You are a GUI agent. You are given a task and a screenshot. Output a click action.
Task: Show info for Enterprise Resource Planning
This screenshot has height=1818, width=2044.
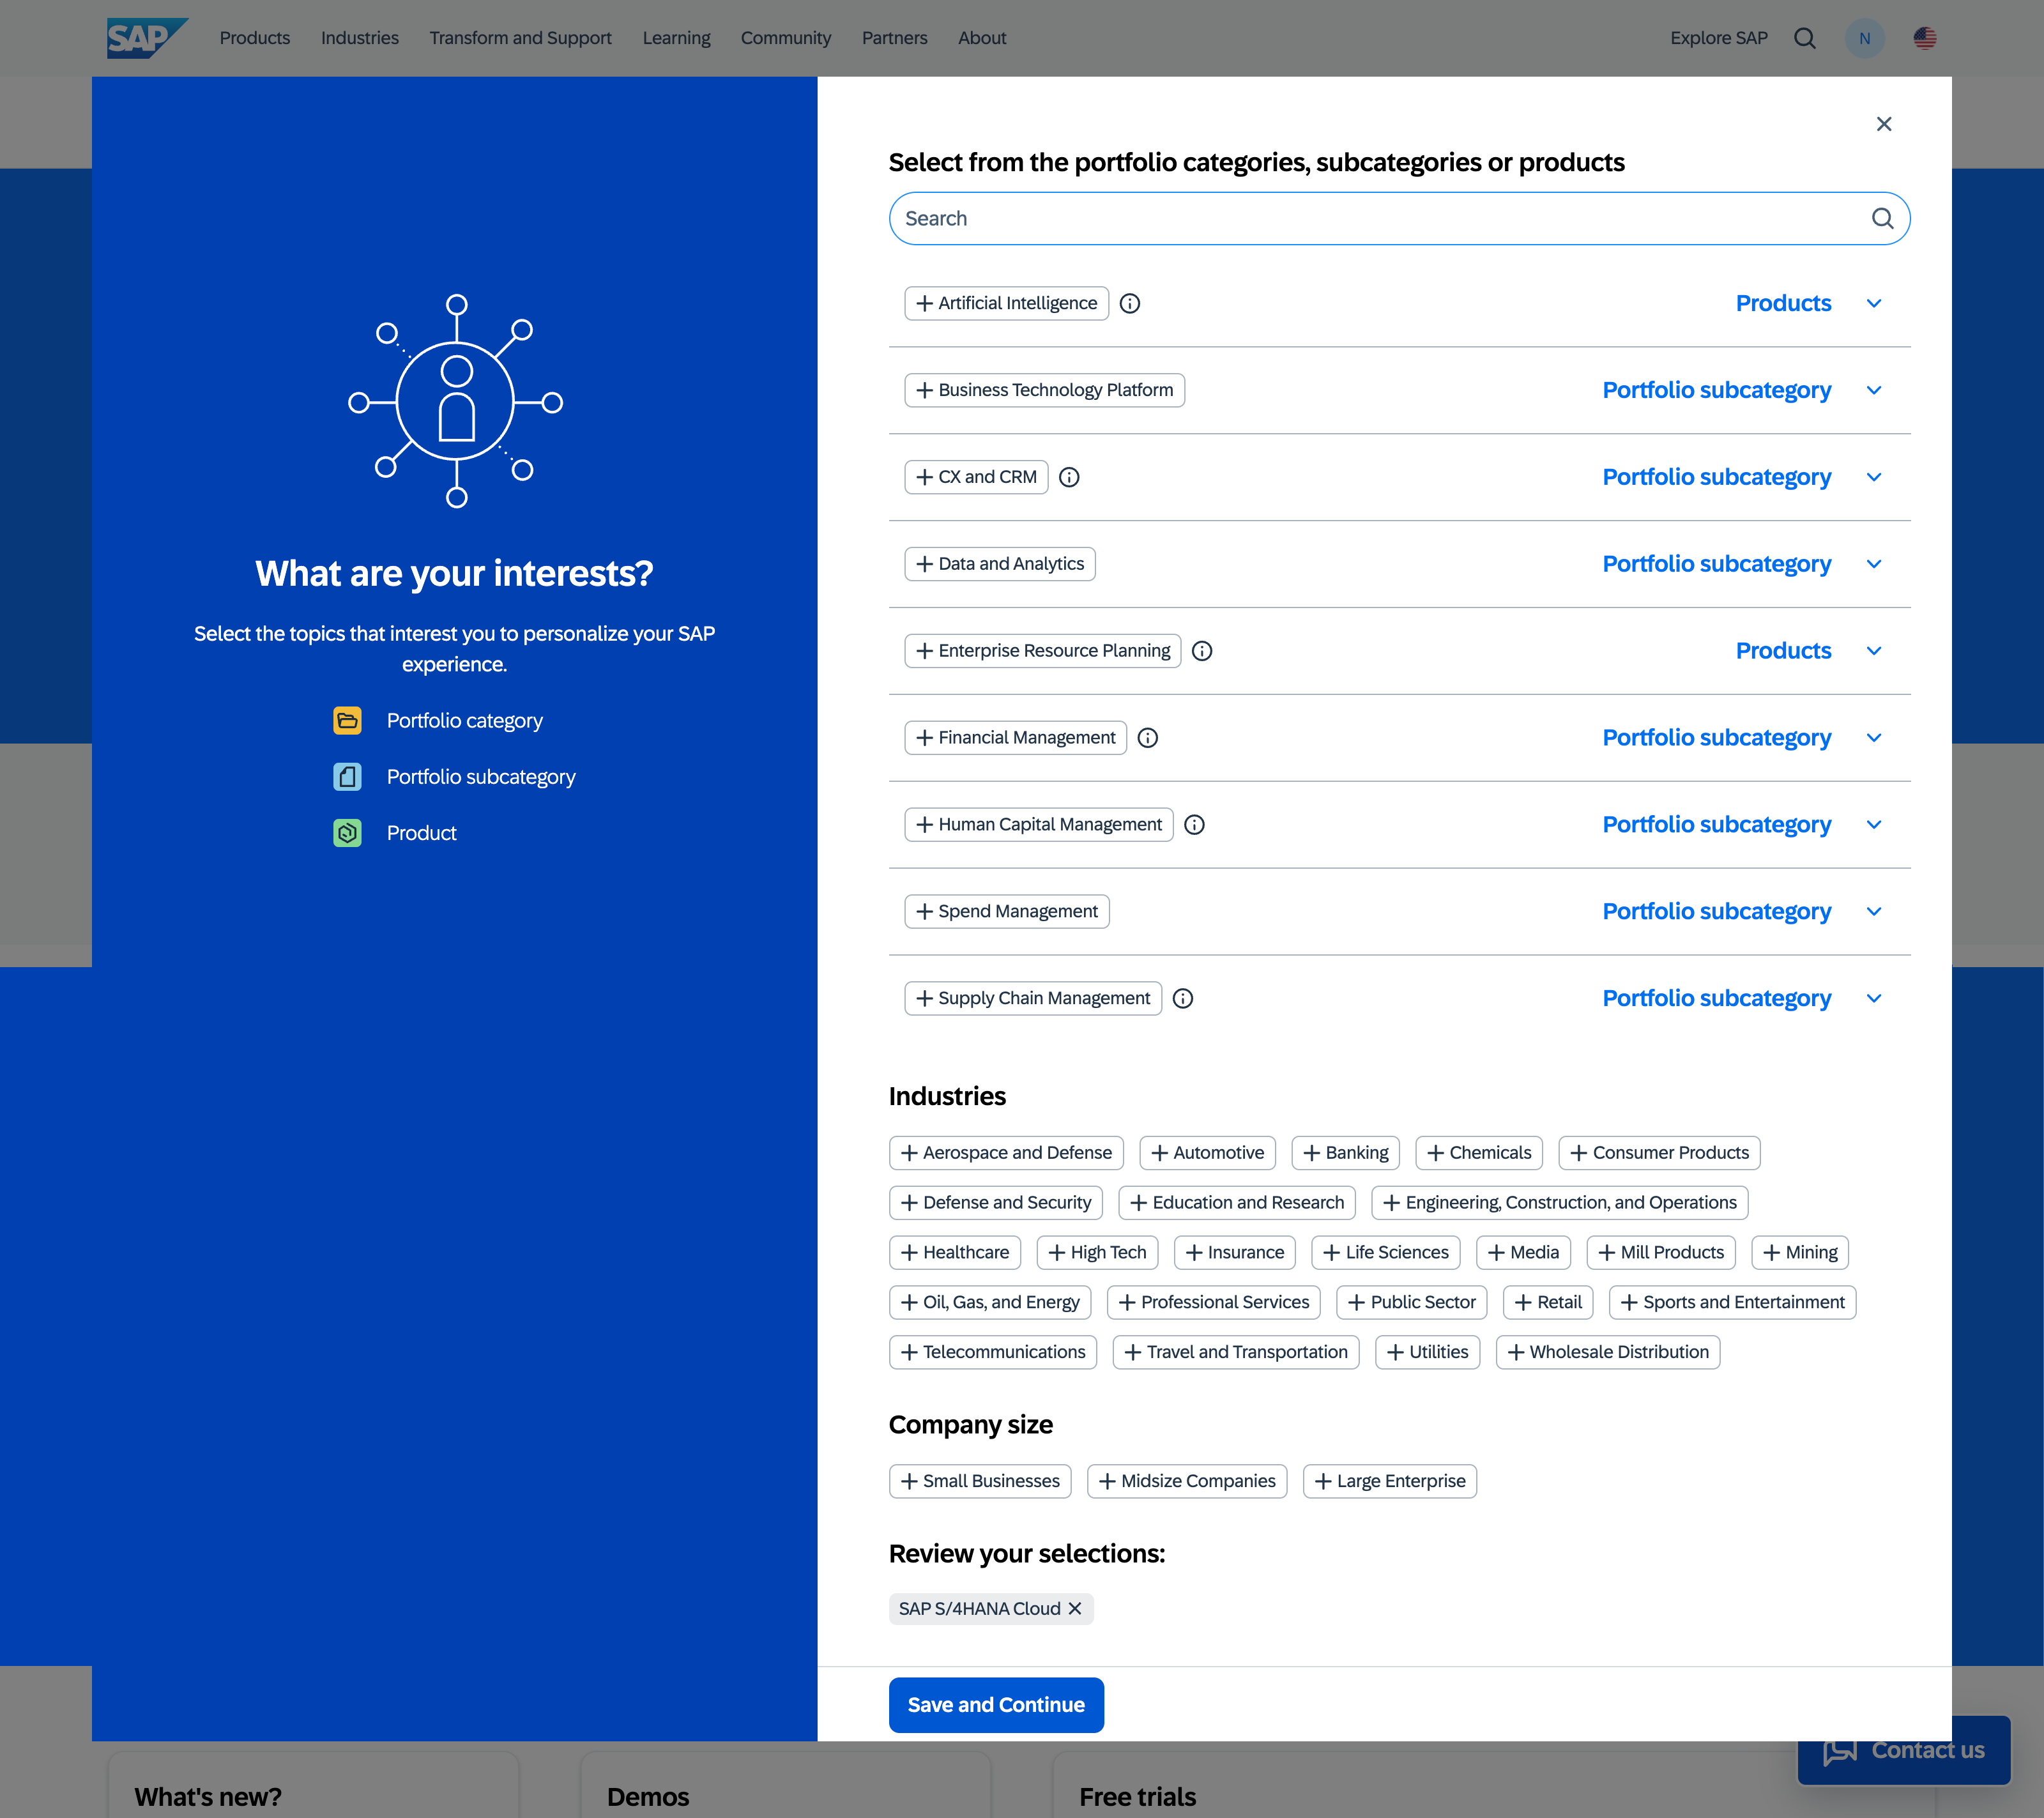click(1201, 651)
